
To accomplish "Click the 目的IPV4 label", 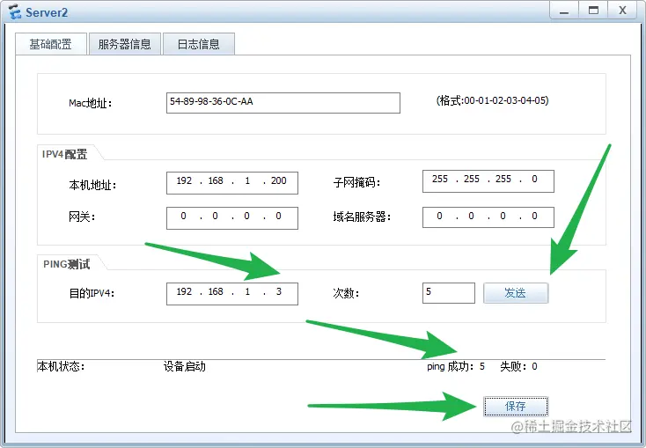I will [x=92, y=293].
